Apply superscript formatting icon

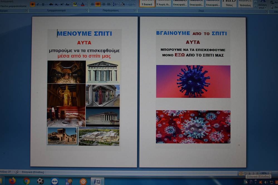click(61, 4)
